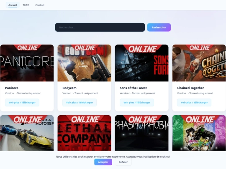Open Sons of the Forest thumbnail

[x=142, y=63]
